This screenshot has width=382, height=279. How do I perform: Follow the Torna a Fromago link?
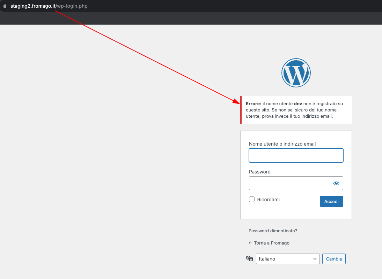269,243
